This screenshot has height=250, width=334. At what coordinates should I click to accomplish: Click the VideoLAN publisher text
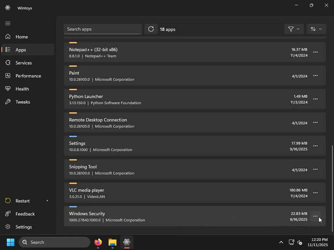(x=96, y=197)
